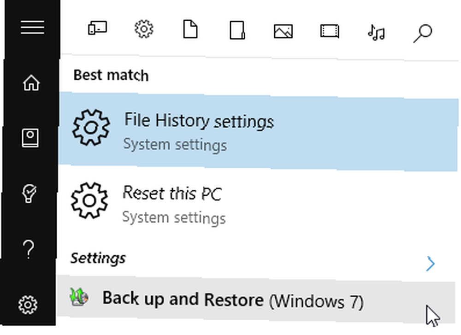Filter results by Folders icon
The width and height of the screenshot is (461, 335).
pyautogui.click(x=237, y=30)
